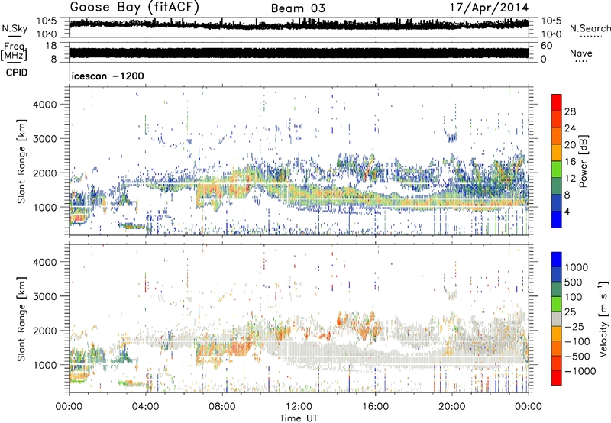
Task: Click the -25 velocity colorbar label
Action: (x=574, y=326)
